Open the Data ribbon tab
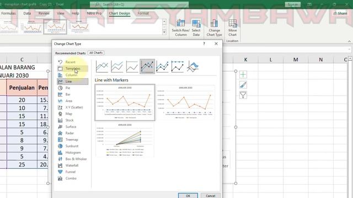Image resolution: width=353 pixels, height=198 pixels. pyautogui.click(x=27, y=13)
